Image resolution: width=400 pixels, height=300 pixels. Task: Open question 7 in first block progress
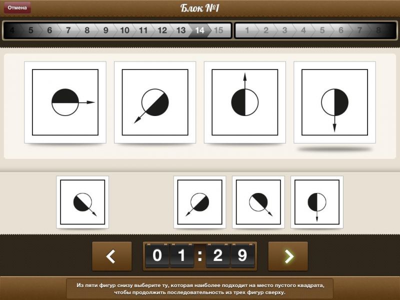coord(68,30)
